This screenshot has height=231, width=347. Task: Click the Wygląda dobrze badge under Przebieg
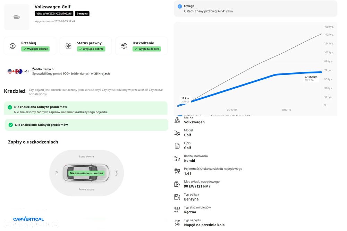point(35,49)
